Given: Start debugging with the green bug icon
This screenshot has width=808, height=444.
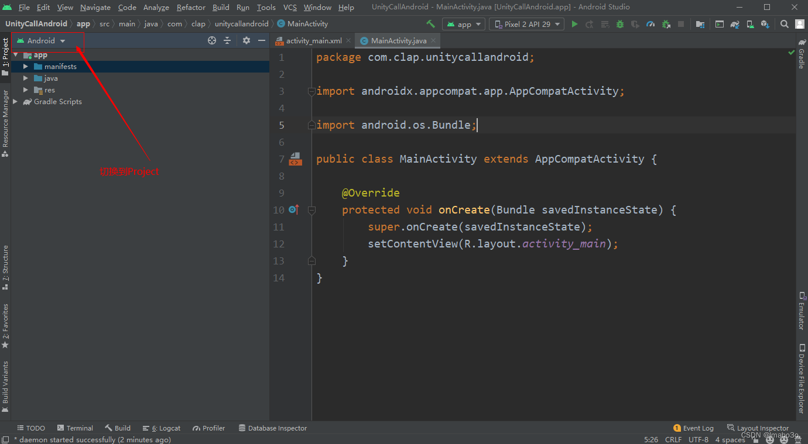Looking at the screenshot, I should pyautogui.click(x=620, y=24).
